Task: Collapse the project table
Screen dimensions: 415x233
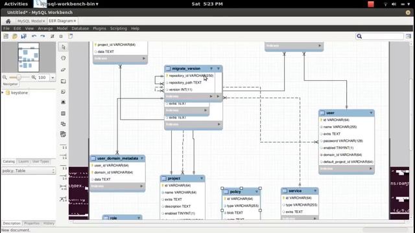Action: pyautogui.click(x=202, y=179)
